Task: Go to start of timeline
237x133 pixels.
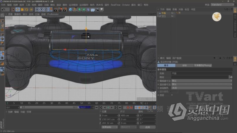Action: tap(97, 108)
